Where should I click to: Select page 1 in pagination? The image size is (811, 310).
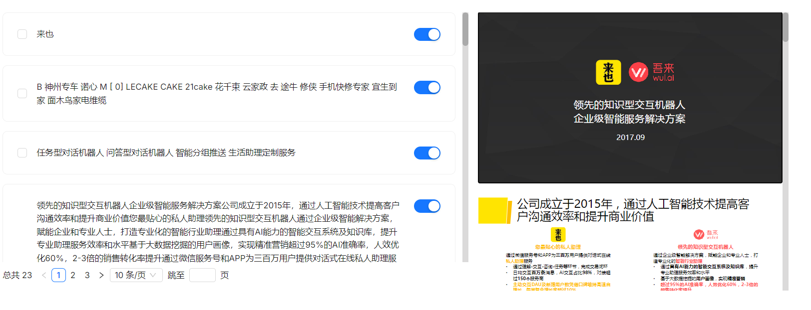point(58,275)
